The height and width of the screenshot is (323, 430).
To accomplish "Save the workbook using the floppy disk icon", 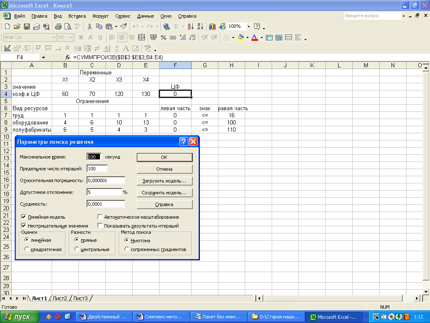I will click(26, 26).
